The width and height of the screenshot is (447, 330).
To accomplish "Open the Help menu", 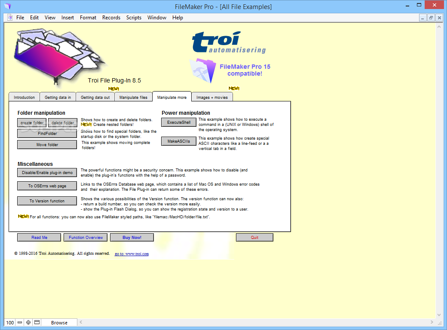I will pos(178,17).
